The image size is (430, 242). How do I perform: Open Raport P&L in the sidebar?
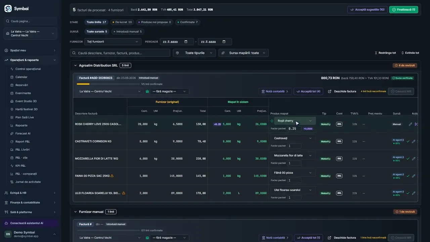click(23, 142)
